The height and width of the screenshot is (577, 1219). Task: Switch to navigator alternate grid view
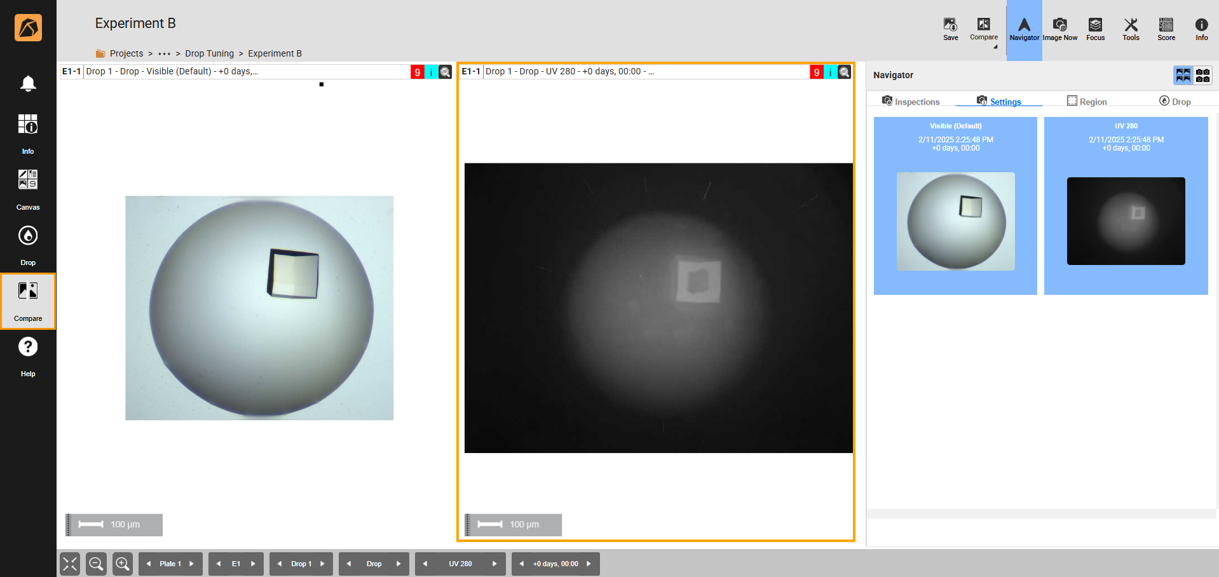tap(1202, 76)
